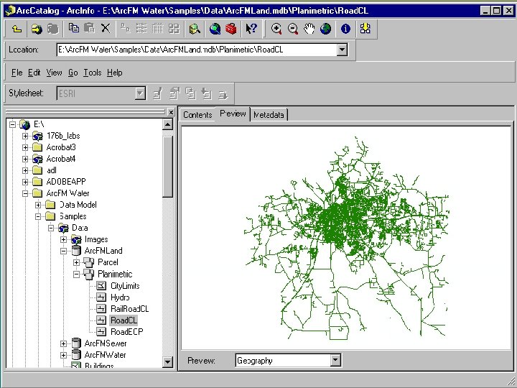
Task: Click the Full Extent globe icon
Action: [325, 29]
